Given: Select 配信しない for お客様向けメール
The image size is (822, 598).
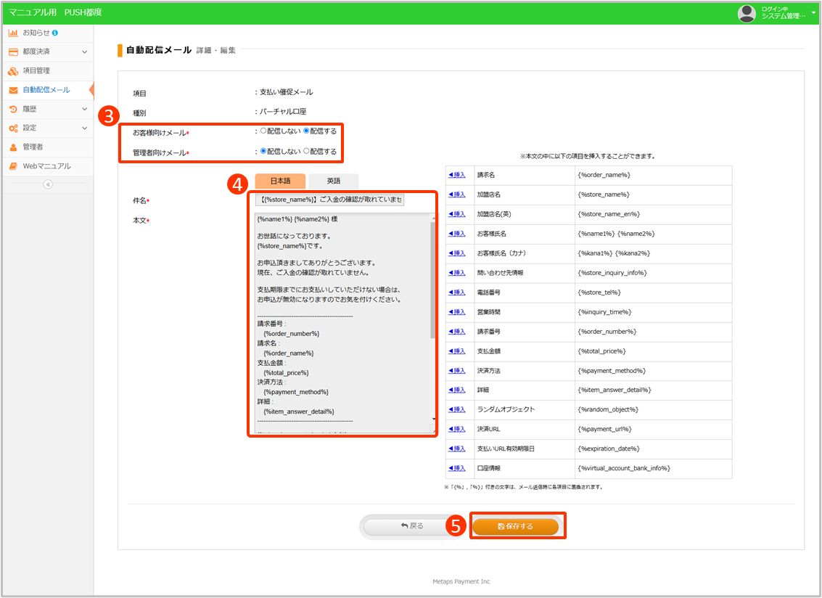Looking at the screenshot, I should (x=263, y=131).
